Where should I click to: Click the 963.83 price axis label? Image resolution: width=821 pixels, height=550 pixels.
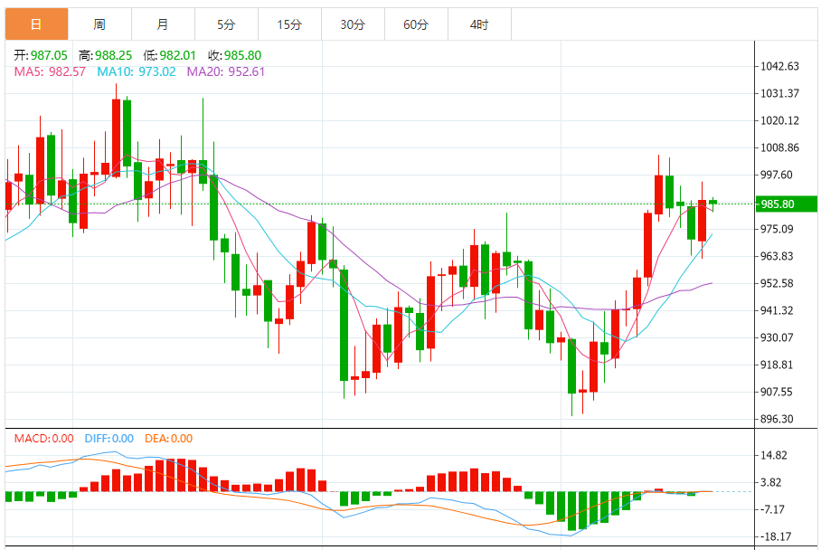tap(777, 256)
